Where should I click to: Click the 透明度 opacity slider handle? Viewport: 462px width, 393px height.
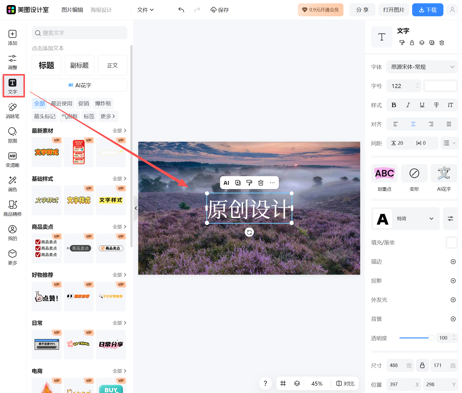431,338
